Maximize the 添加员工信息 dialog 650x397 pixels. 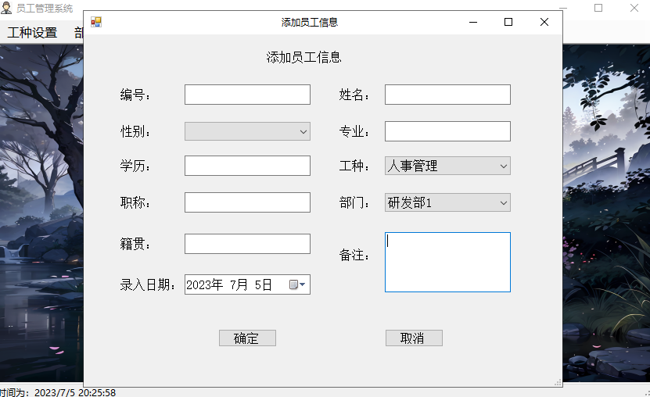(508, 22)
